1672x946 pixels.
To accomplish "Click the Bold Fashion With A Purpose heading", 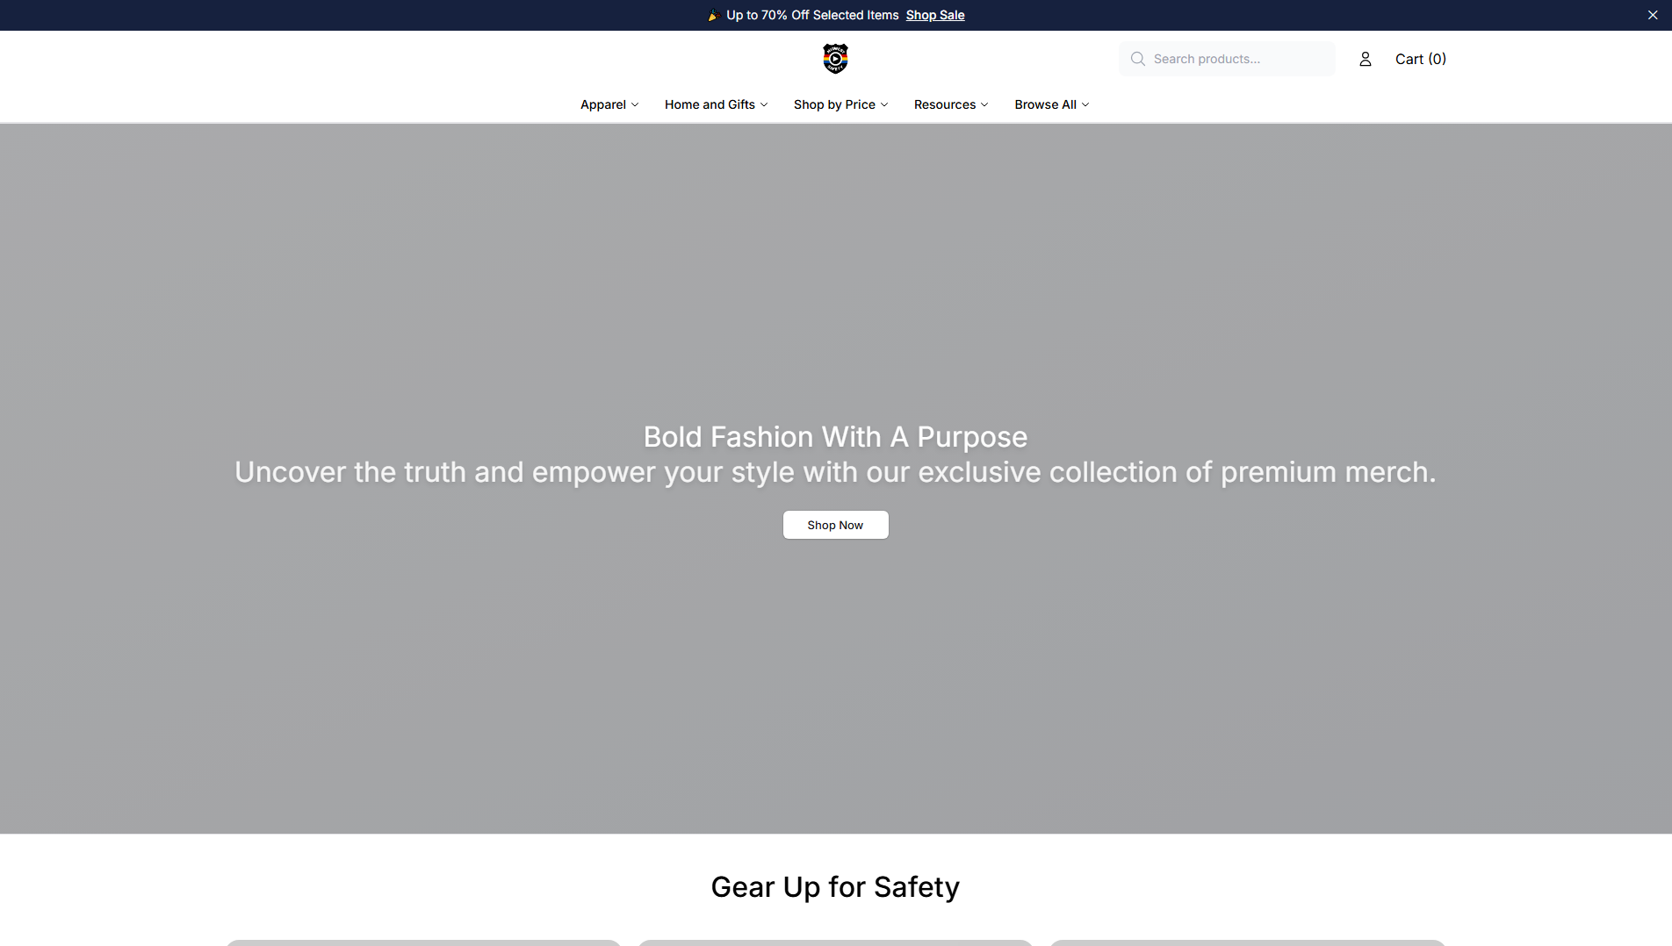I will tap(835, 436).
